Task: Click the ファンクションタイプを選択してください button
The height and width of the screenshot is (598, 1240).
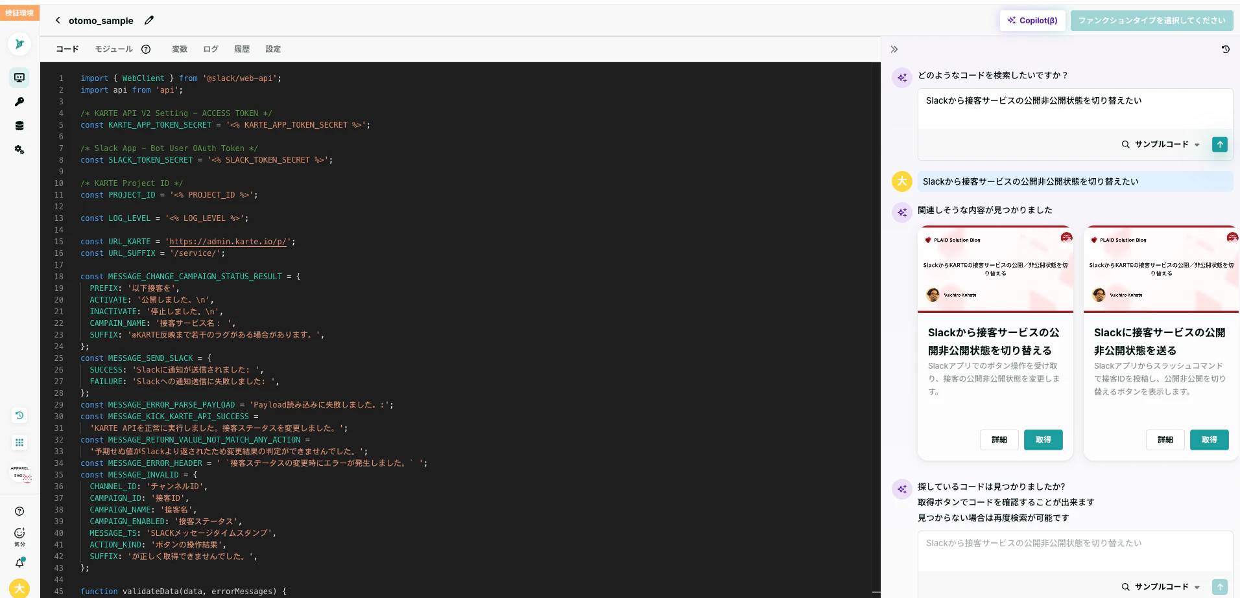Action: pos(1152,21)
